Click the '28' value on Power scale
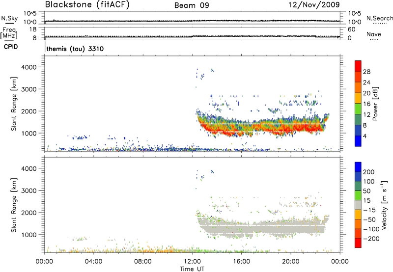This screenshot has height=272, width=393. 366,72
